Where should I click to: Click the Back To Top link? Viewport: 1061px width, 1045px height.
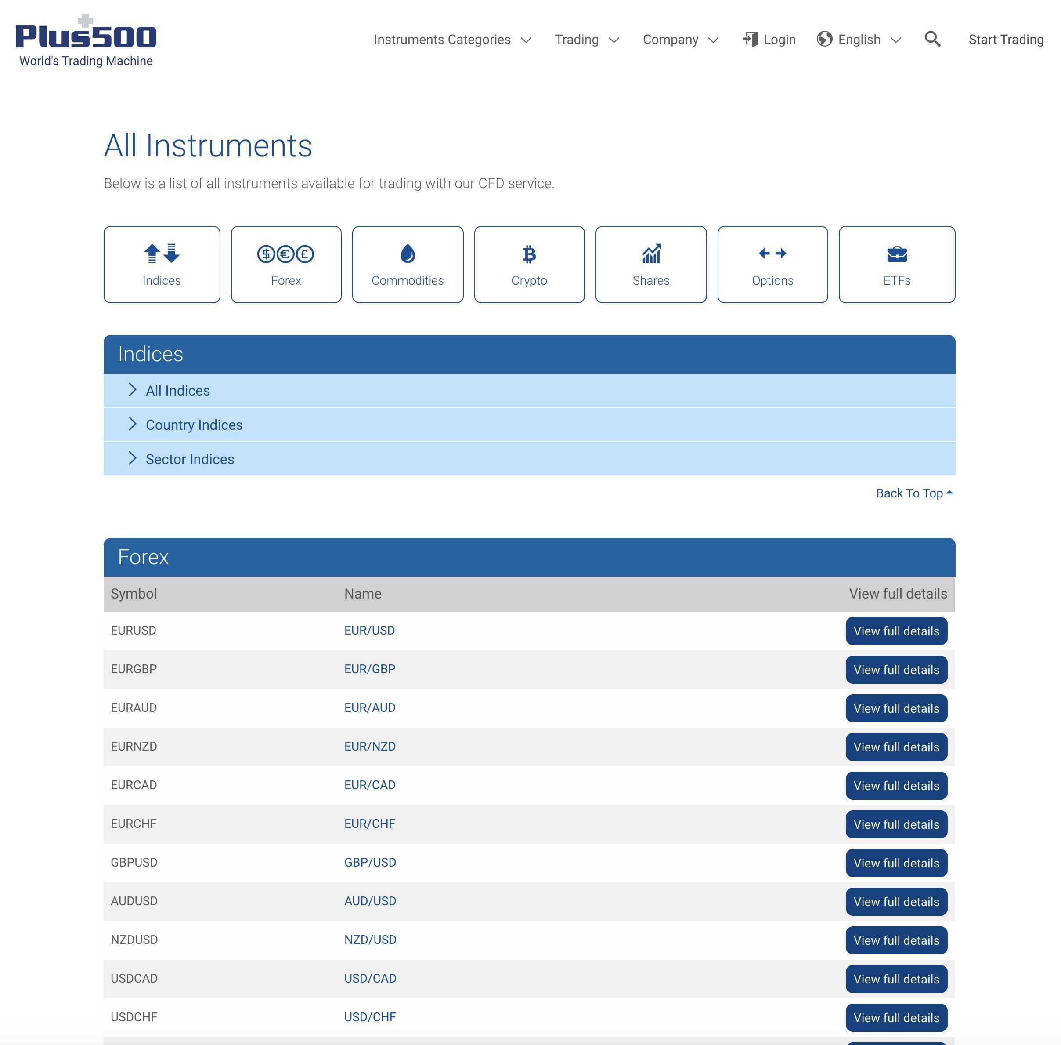tap(913, 493)
